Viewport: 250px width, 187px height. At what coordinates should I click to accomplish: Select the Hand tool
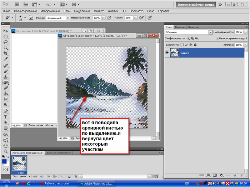tap(6, 146)
